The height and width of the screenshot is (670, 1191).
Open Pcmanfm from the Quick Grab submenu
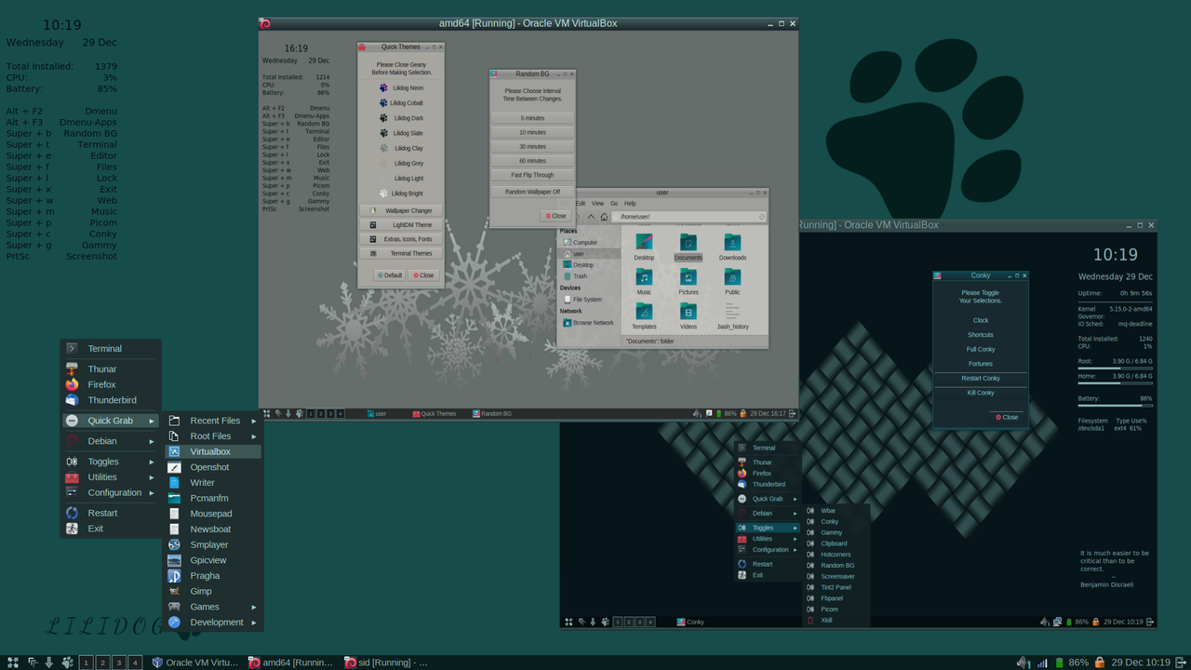213,498
